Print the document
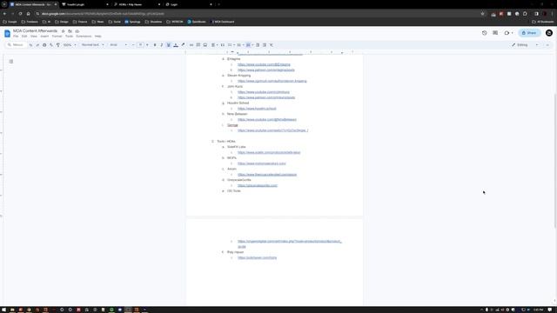The height and width of the screenshot is (313, 557). coord(44,45)
